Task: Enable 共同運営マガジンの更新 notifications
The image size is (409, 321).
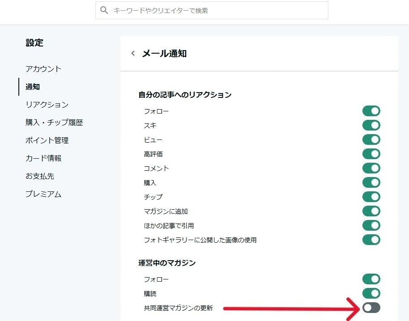Action: 371,308
